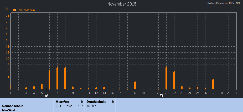243x112 pixels.
Task: Click the sunshine bar for day 22
Action: click(x=174, y=80)
